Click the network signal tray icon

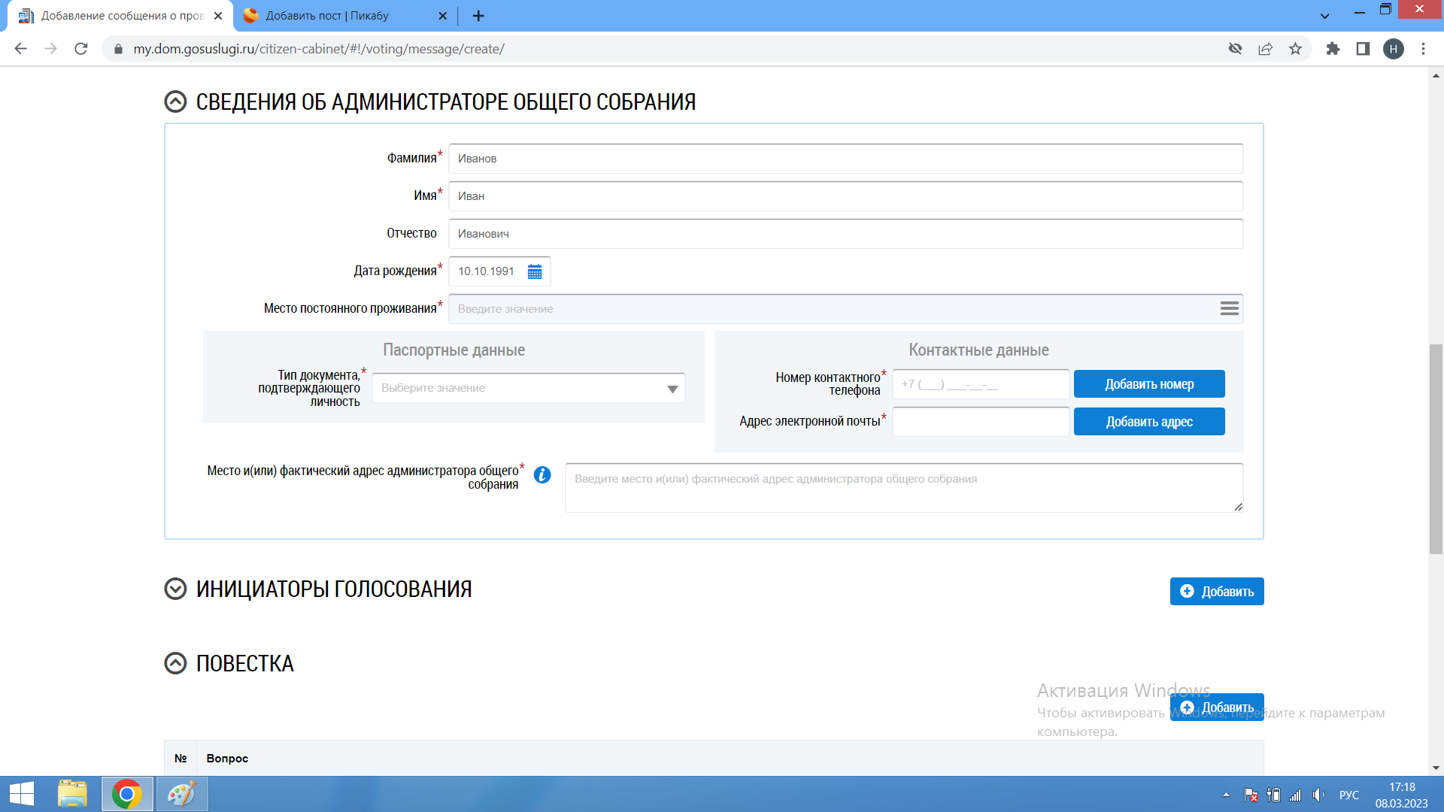tap(1295, 795)
